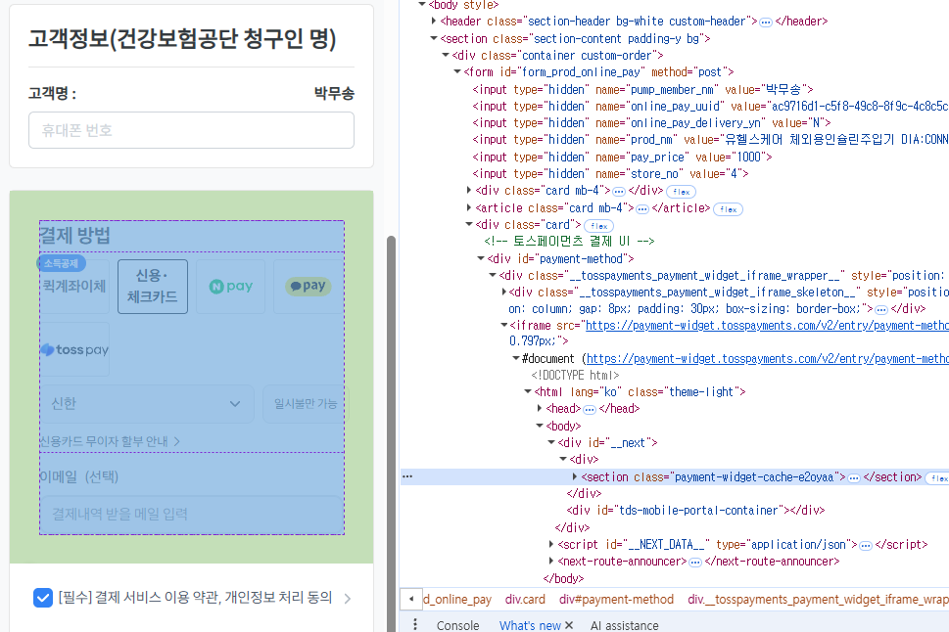The height and width of the screenshot is (632, 949).
Task: Expand the article card mb-4 node
Action: pyautogui.click(x=469, y=207)
